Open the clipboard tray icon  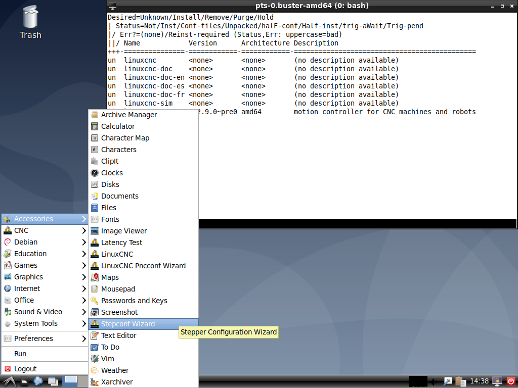click(x=460, y=382)
